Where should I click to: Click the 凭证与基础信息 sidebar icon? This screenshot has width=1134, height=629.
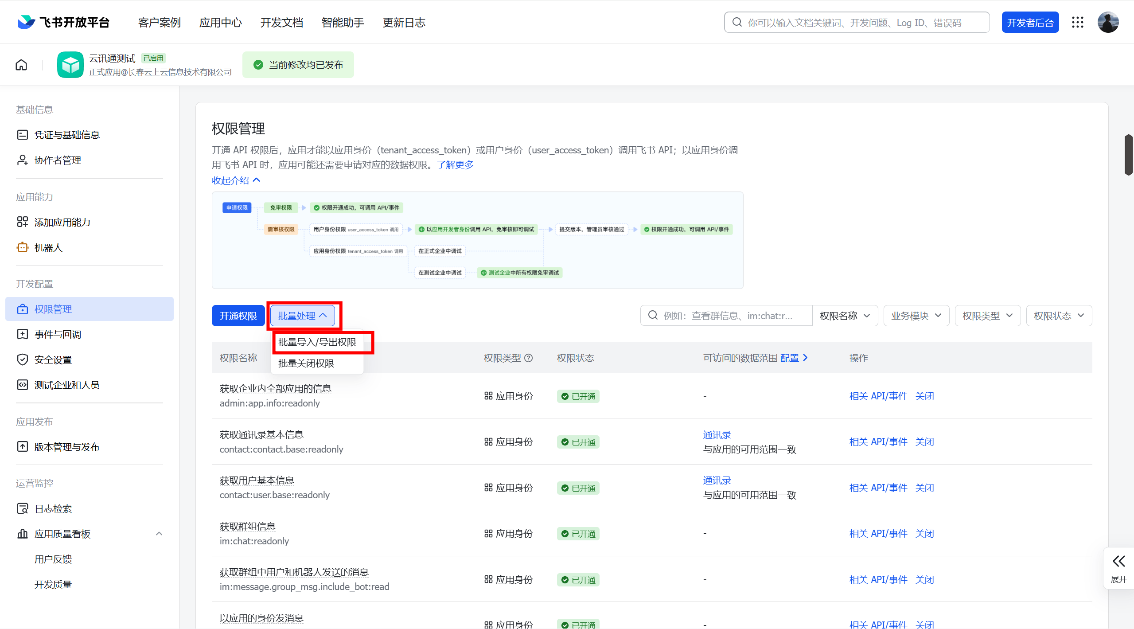tap(22, 135)
